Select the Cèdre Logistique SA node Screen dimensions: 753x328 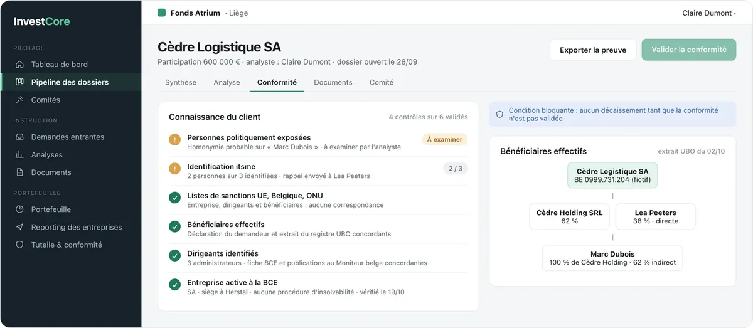(x=612, y=176)
